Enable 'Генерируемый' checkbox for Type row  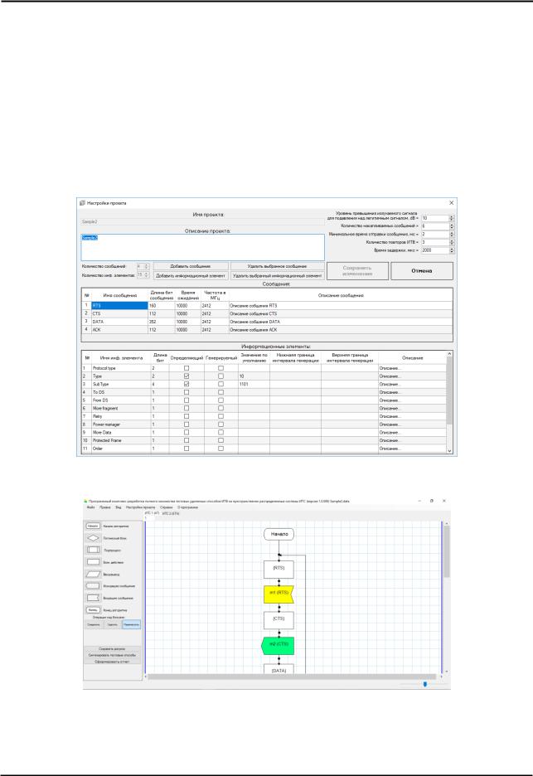click(x=220, y=376)
